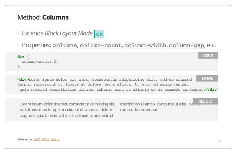This screenshot has width=236, height=160.
Task: Click the green 'div' selector in CSS
Action: pyautogui.click(x=21, y=57)
